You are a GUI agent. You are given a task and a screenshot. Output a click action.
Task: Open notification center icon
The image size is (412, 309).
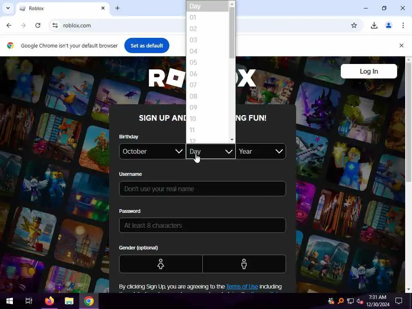click(399, 301)
